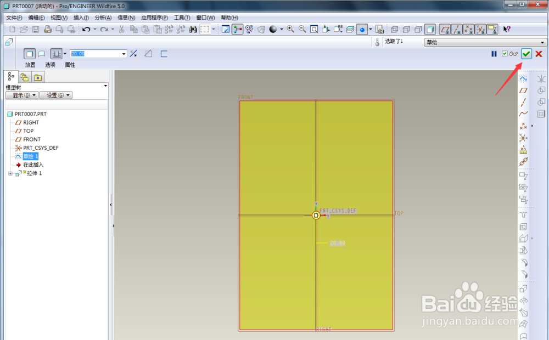The width and height of the screenshot is (549, 340).
Task: Toggle datum points display
Action: pyautogui.click(x=469, y=30)
